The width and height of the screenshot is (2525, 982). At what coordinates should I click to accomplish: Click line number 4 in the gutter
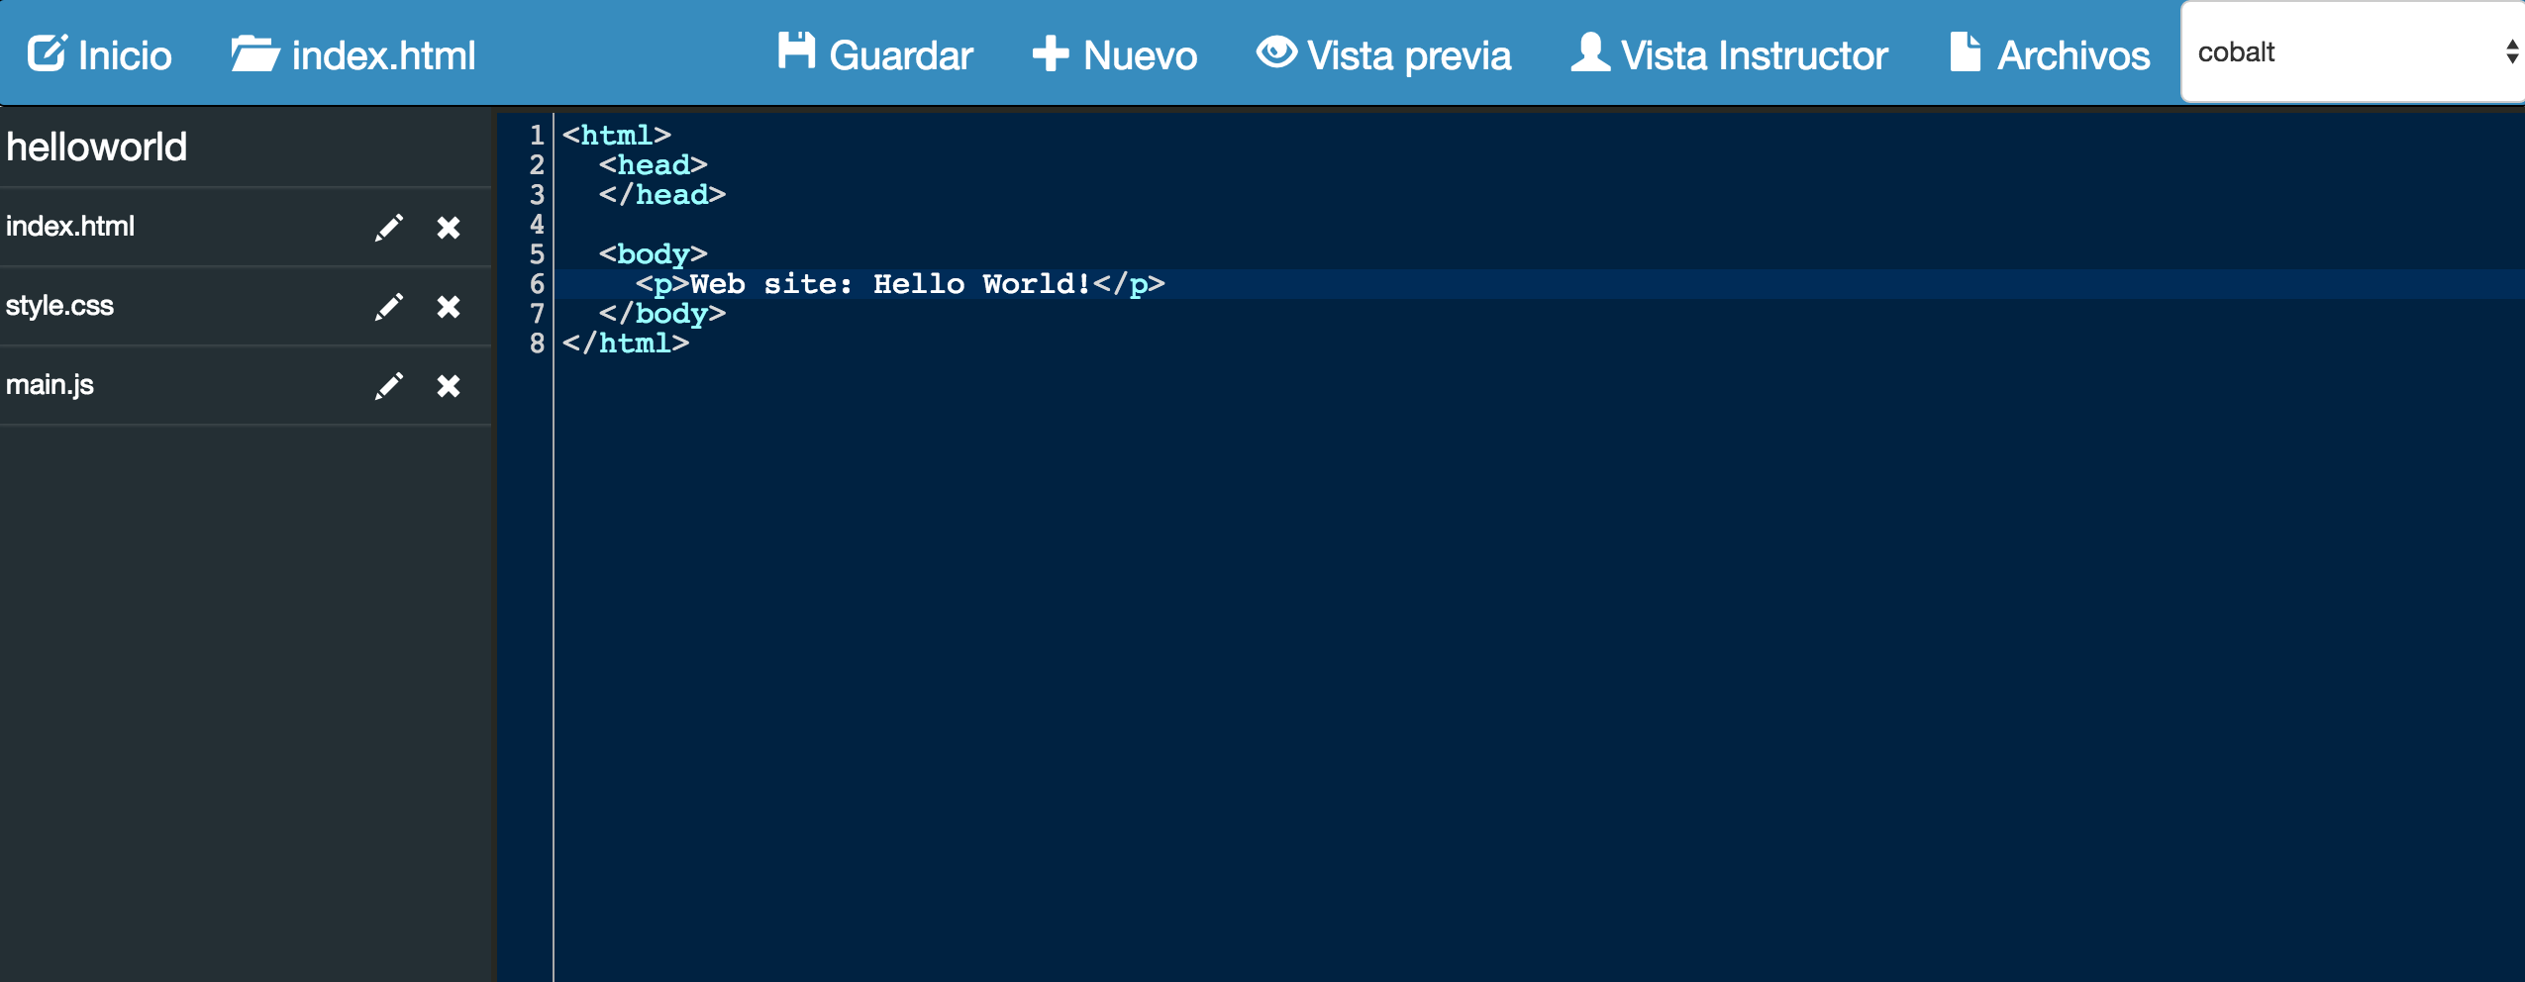537,224
